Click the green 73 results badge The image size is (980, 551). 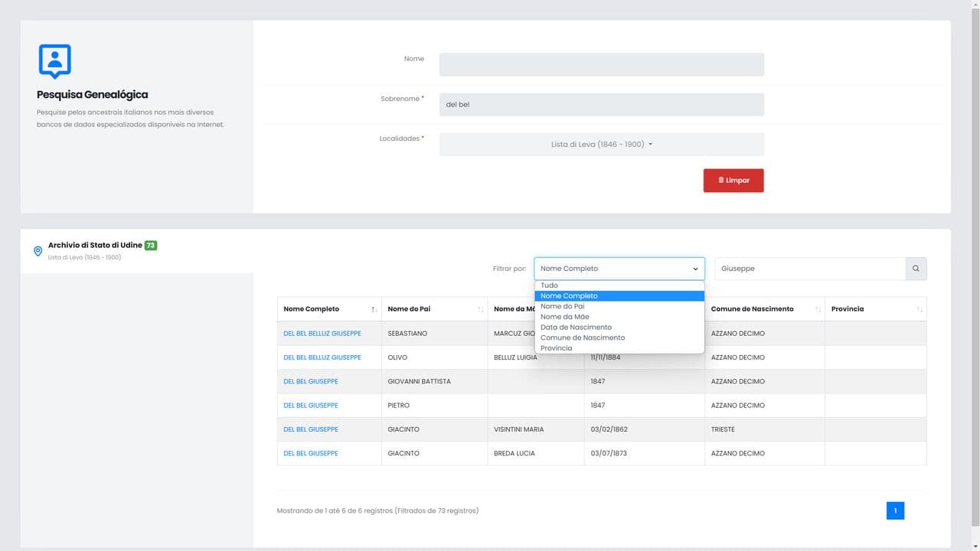151,245
